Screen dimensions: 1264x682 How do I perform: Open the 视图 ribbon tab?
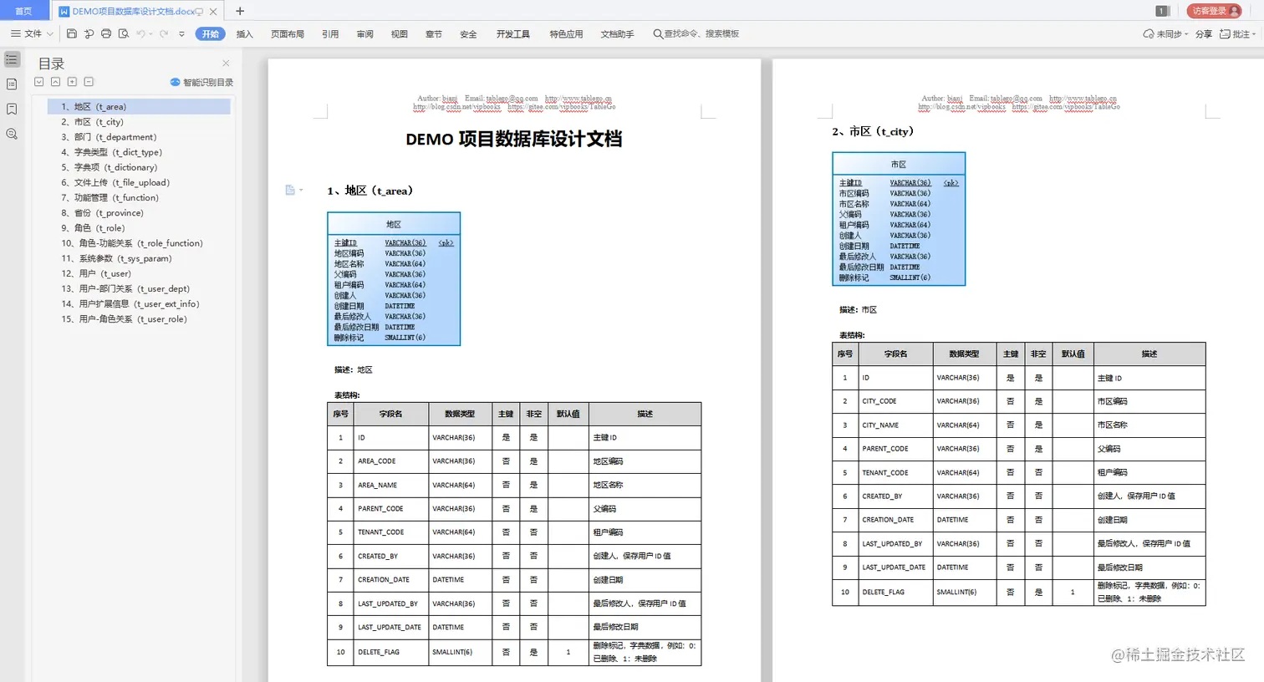click(x=400, y=34)
